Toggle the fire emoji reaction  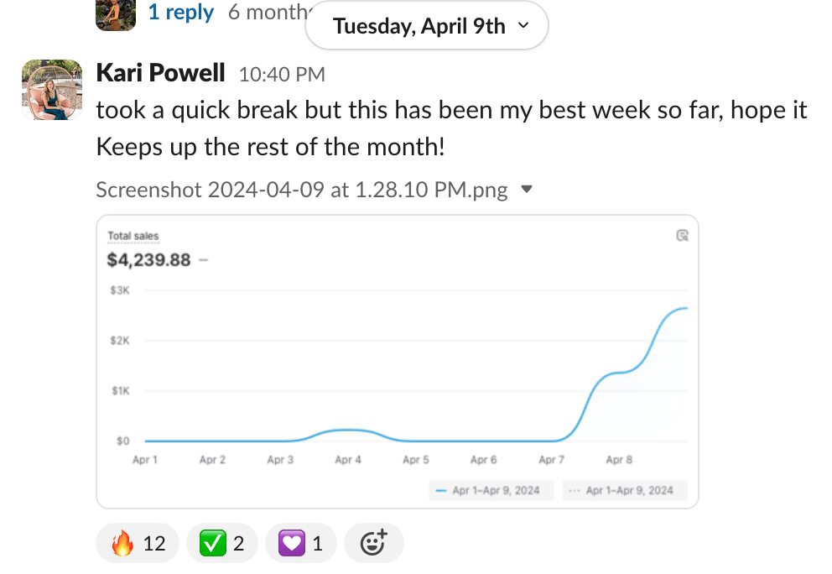138,544
